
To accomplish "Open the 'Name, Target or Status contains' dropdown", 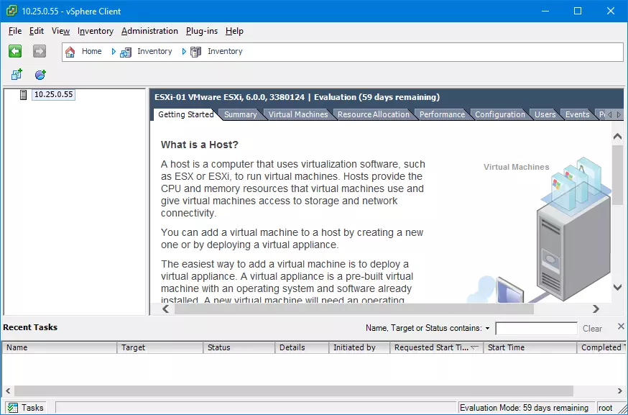I will pos(487,329).
